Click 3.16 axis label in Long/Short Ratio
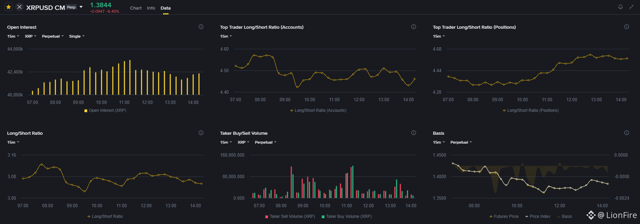The height and width of the screenshot is (224, 640). pos(12,155)
